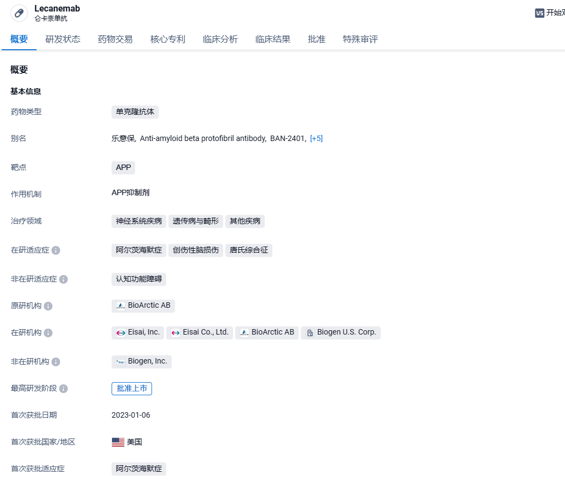The height and width of the screenshot is (486, 565).
Task: Click the Biogen U.S. Corp. building icon
Action: pos(310,332)
